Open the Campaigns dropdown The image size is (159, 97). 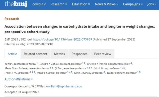pyautogui.click(x=133, y=4)
